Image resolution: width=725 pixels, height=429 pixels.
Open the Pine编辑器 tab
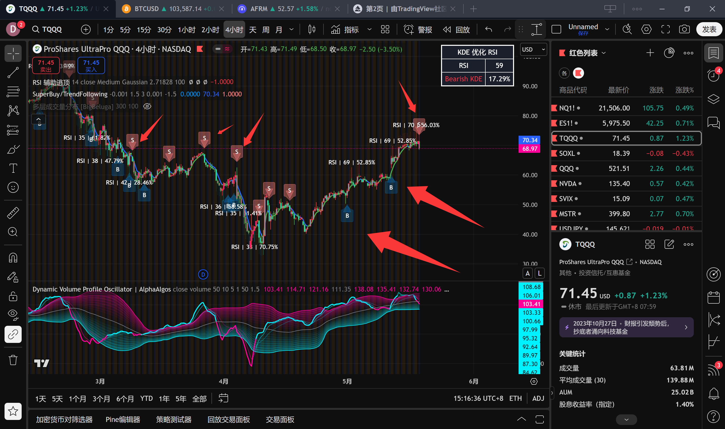click(x=123, y=419)
